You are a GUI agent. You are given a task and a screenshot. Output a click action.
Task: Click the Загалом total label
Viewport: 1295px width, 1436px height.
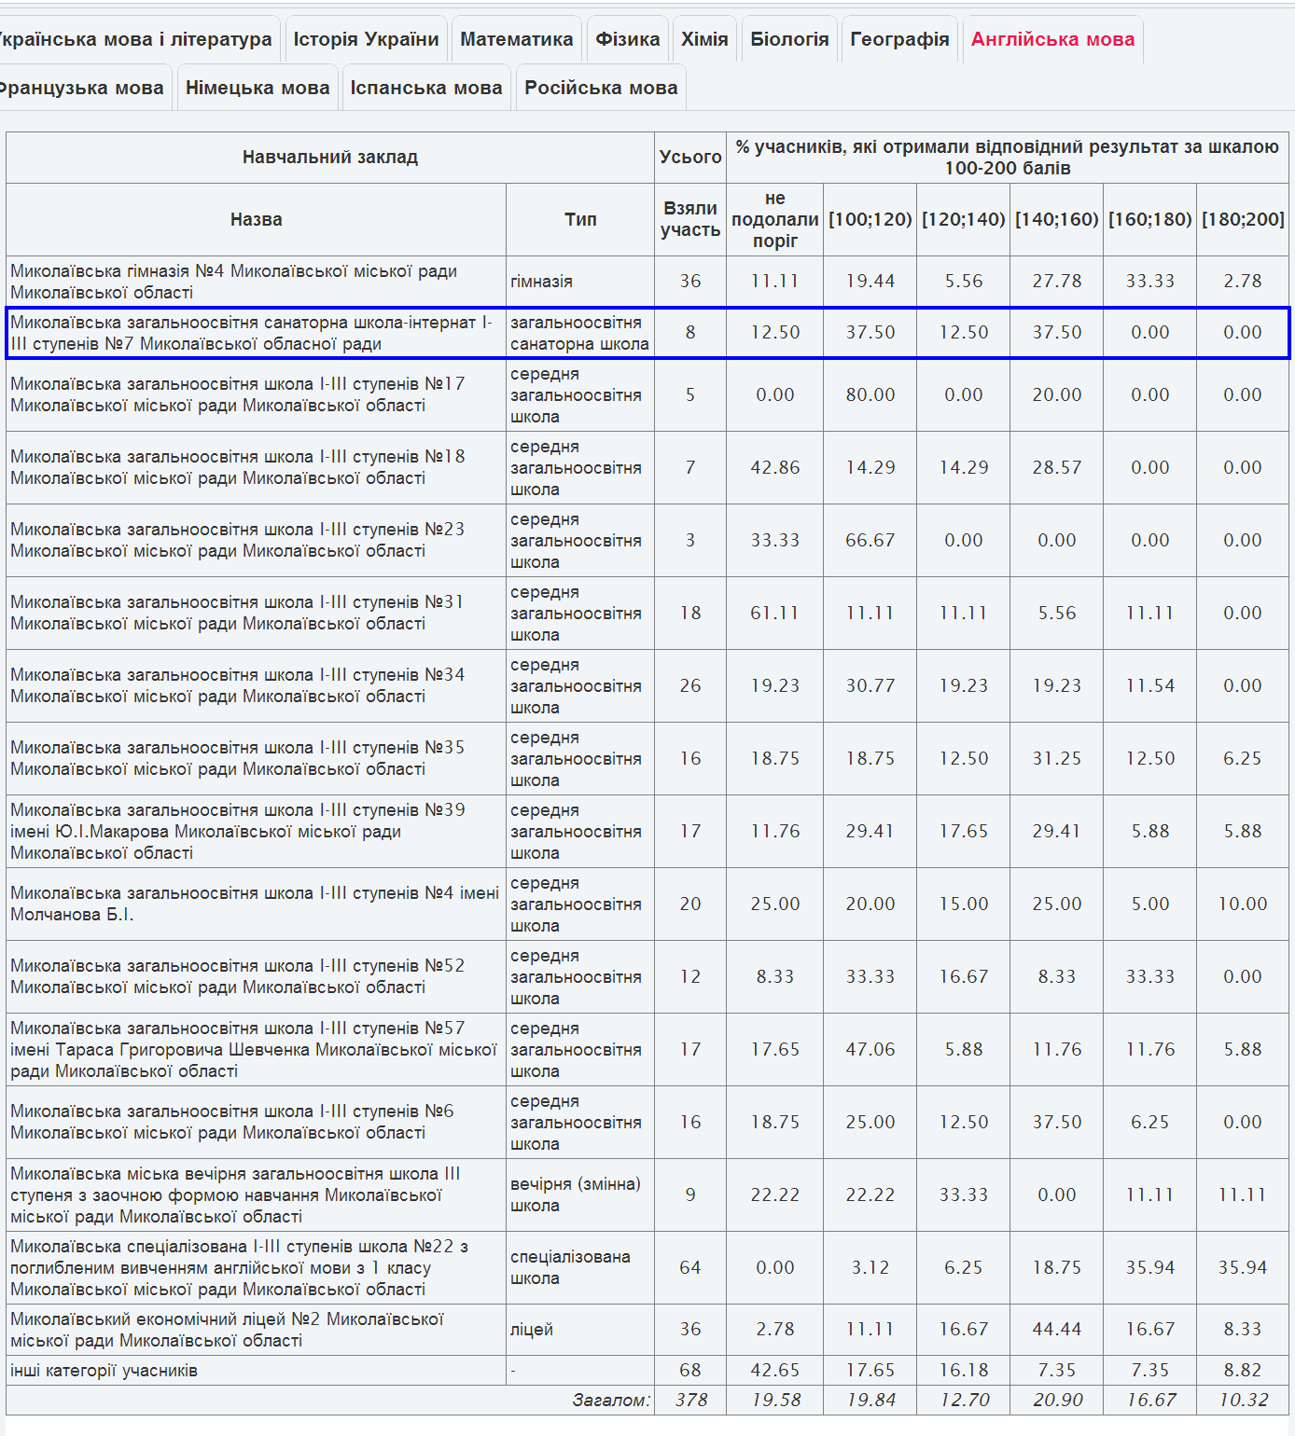(611, 1400)
